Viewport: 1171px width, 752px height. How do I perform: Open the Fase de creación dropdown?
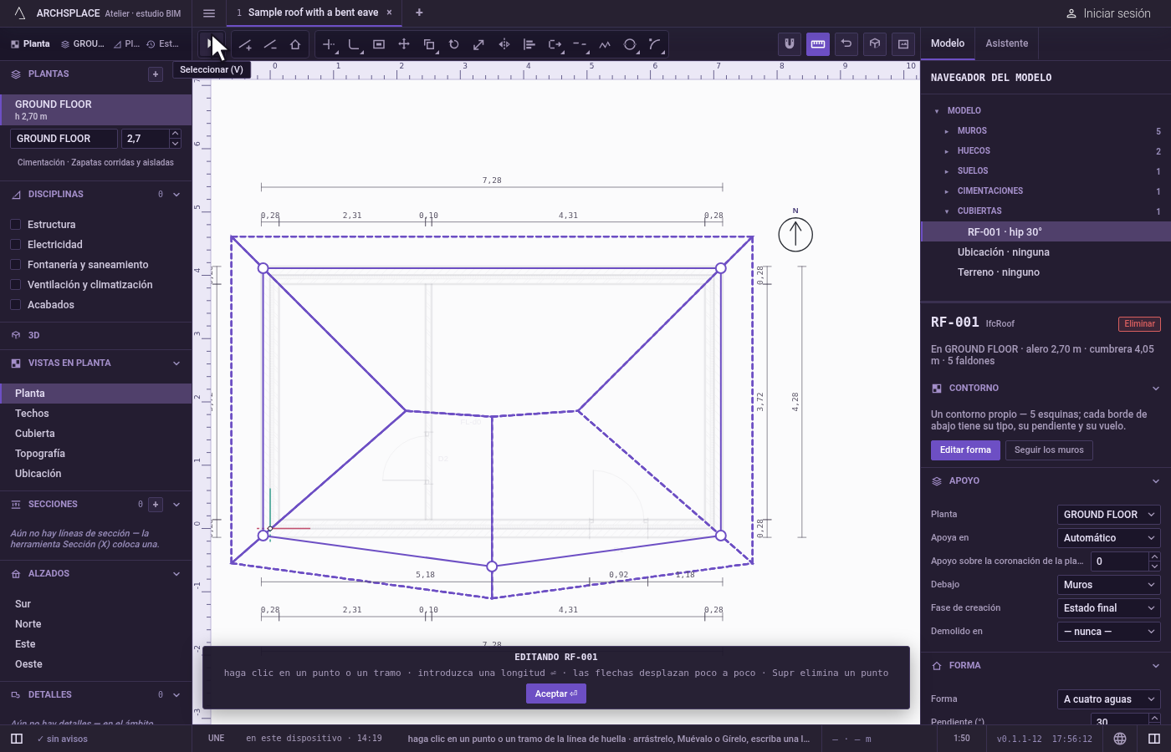point(1109,608)
